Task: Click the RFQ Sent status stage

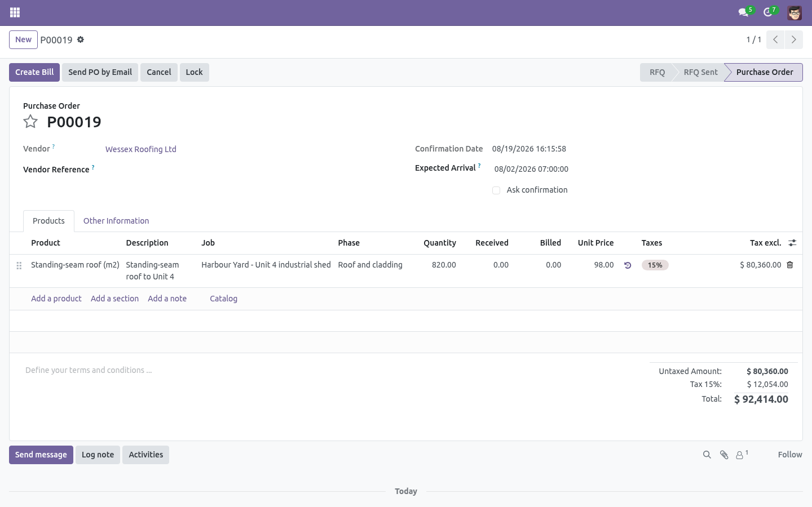Action: (700, 72)
